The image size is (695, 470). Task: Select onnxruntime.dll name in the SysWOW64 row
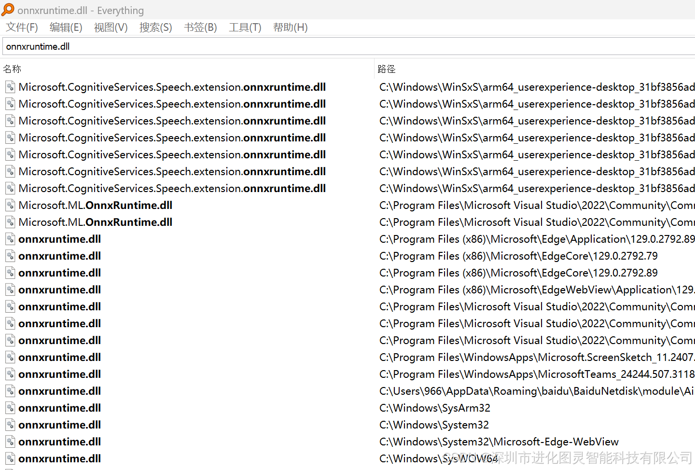tap(60, 458)
